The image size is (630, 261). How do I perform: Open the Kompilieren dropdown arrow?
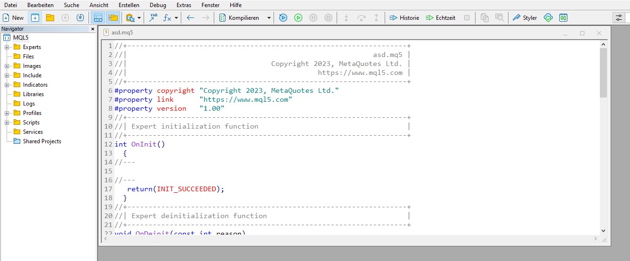(x=269, y=17)
